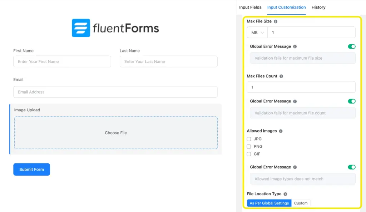Switch off Global Error Message for allowed images
The width and height of the screenshot is (366, 212).
(x=352, y=167)
